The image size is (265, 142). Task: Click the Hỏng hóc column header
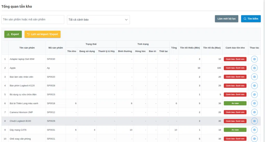(140, 51)
